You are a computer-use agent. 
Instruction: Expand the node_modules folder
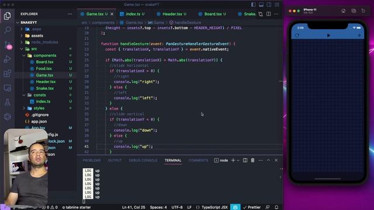[x=44, y=42]
